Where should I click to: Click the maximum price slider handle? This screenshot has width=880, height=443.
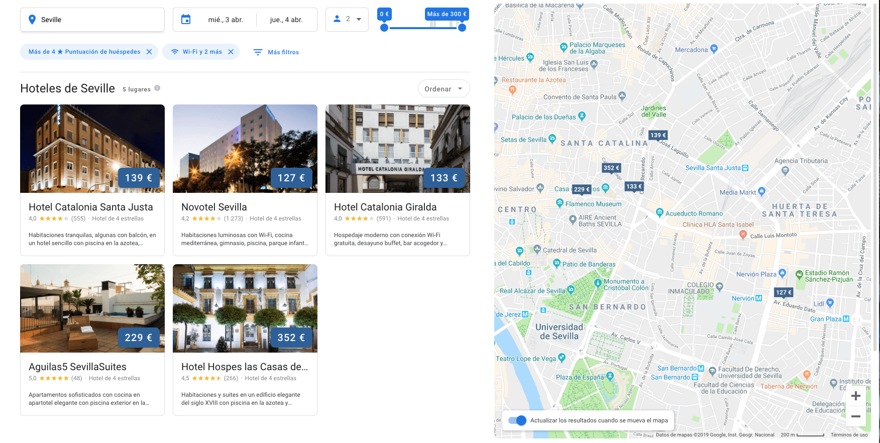tap(462, 28)
